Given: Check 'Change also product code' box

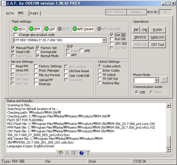Looking at the screenshot, I should [15, 35].
